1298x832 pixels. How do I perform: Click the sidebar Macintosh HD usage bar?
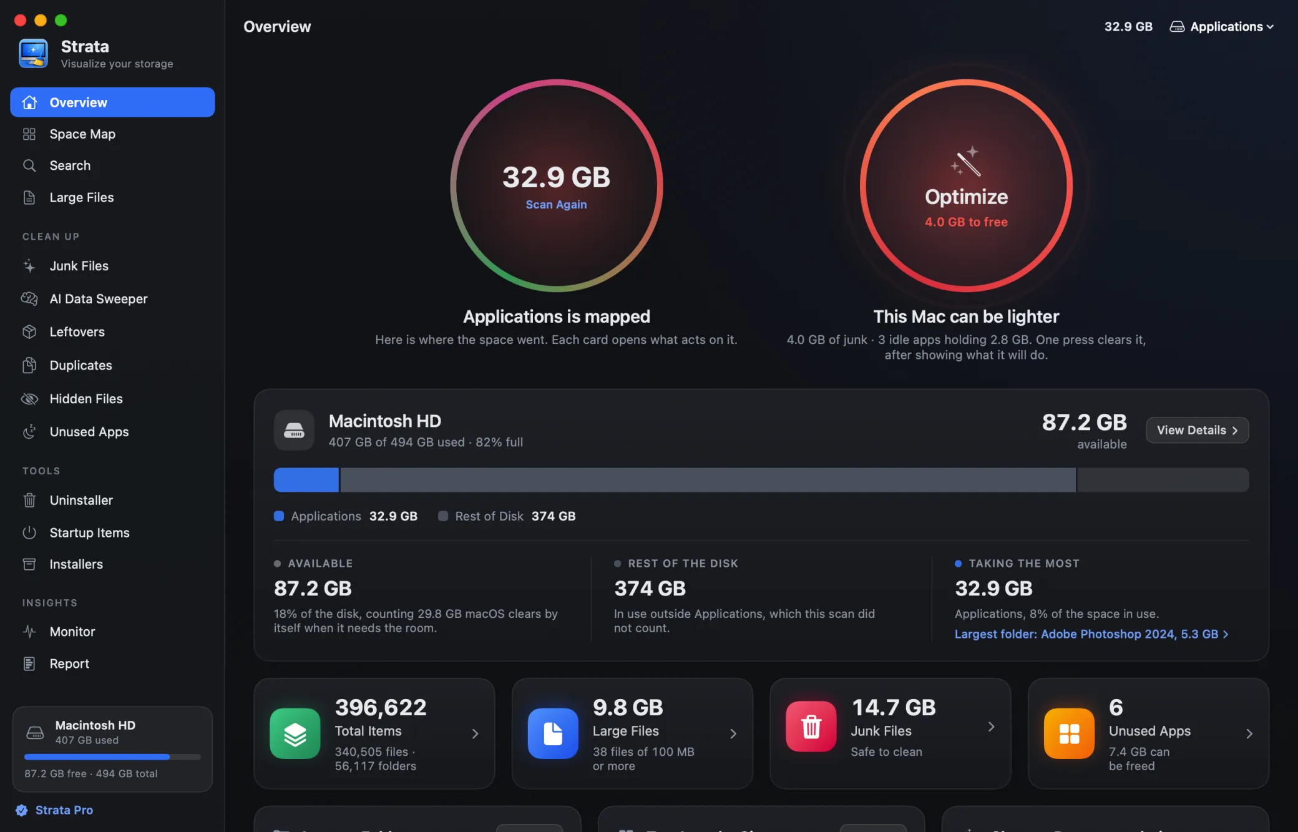(112, 757)
